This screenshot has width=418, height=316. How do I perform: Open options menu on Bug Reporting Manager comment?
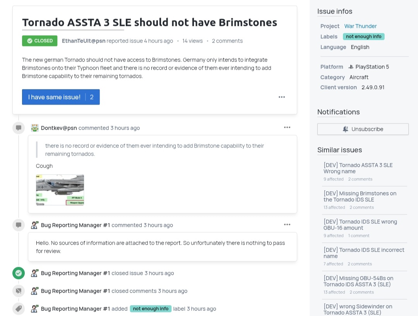[x=287, y=225]
